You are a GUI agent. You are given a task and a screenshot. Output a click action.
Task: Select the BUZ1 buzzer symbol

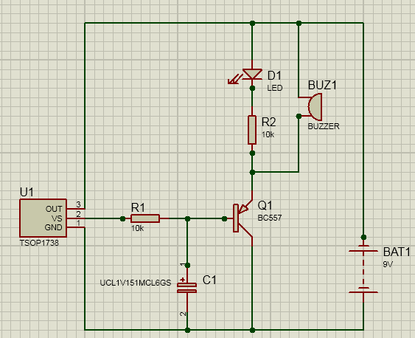pos(315,107)
